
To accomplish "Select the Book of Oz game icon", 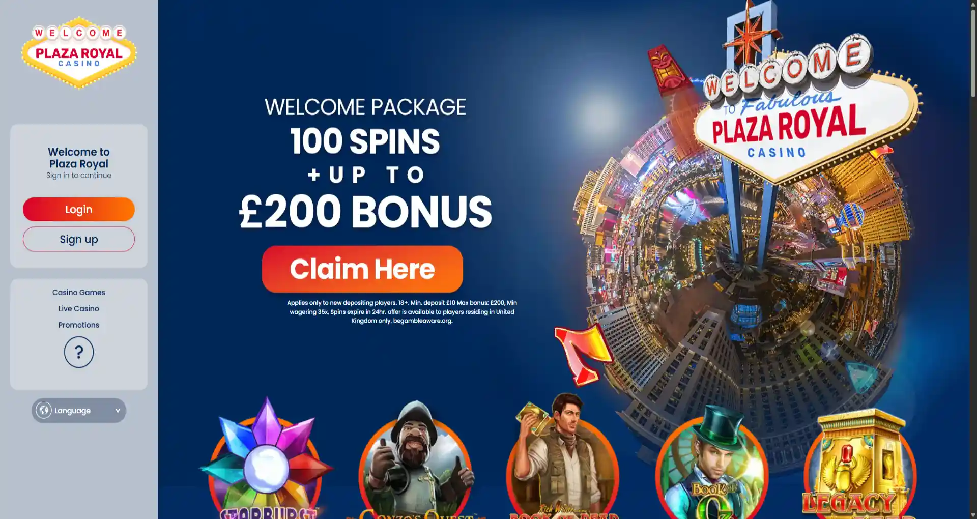I will coord(711,462).
